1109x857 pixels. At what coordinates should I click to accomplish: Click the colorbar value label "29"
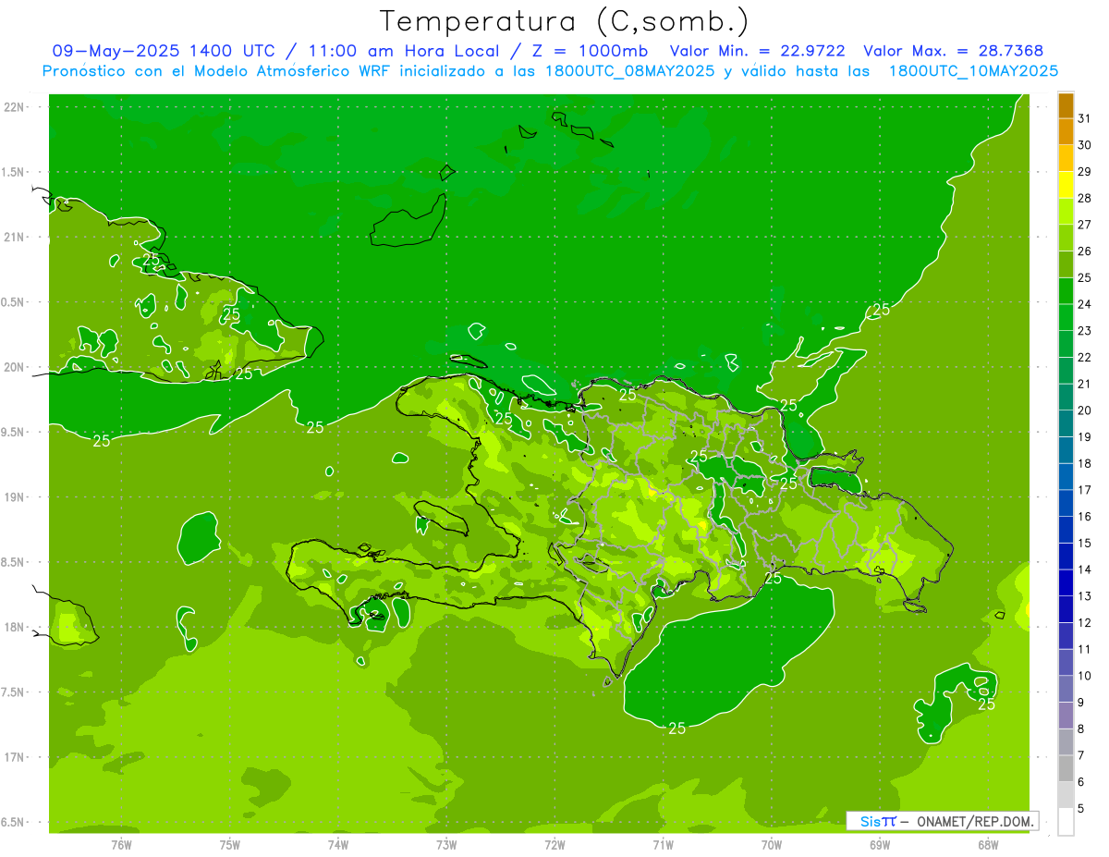tap(1085, 172)
